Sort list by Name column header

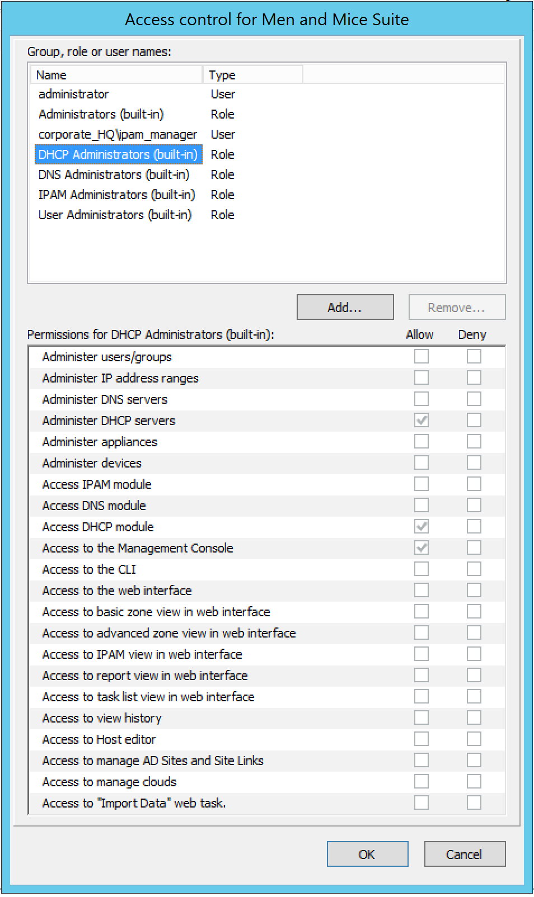coord(116,75)
